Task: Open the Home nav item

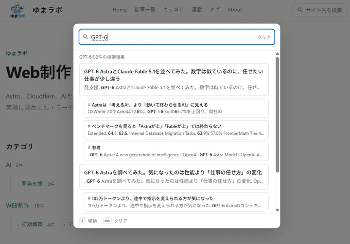Action: pos(120,10)
